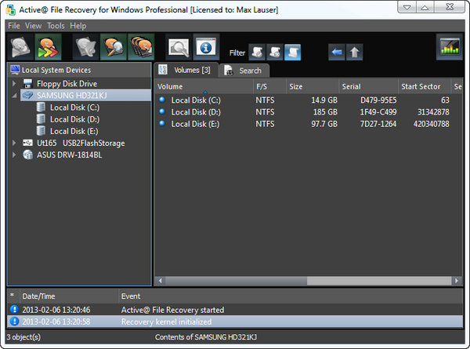Click the SuperScan green arrows icon

48,48
